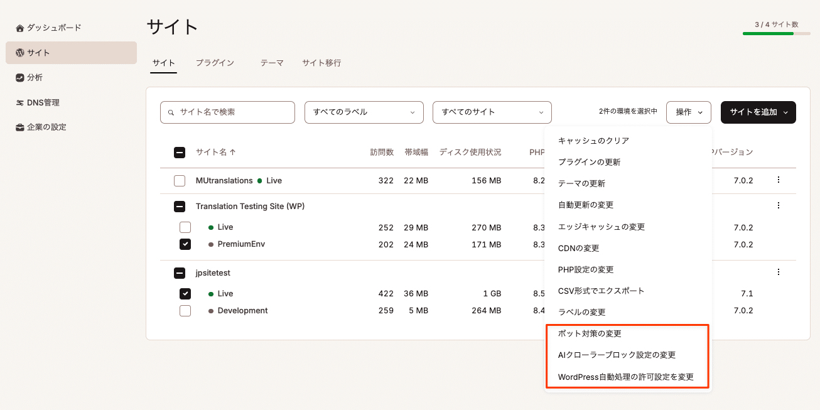
Task: Select サイト in the left sidebar
Action: [x=71, y=53]
